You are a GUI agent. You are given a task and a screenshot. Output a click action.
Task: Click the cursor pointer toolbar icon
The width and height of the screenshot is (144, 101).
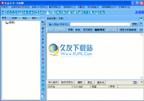click(102, 12)
